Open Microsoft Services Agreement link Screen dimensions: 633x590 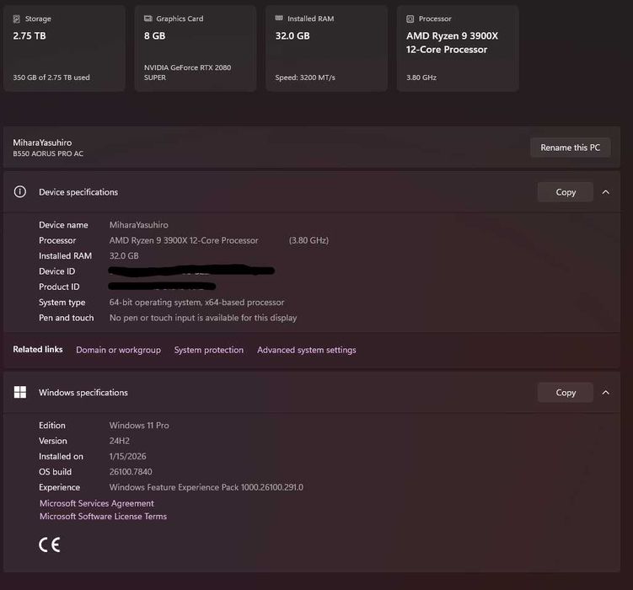(96, 503)
